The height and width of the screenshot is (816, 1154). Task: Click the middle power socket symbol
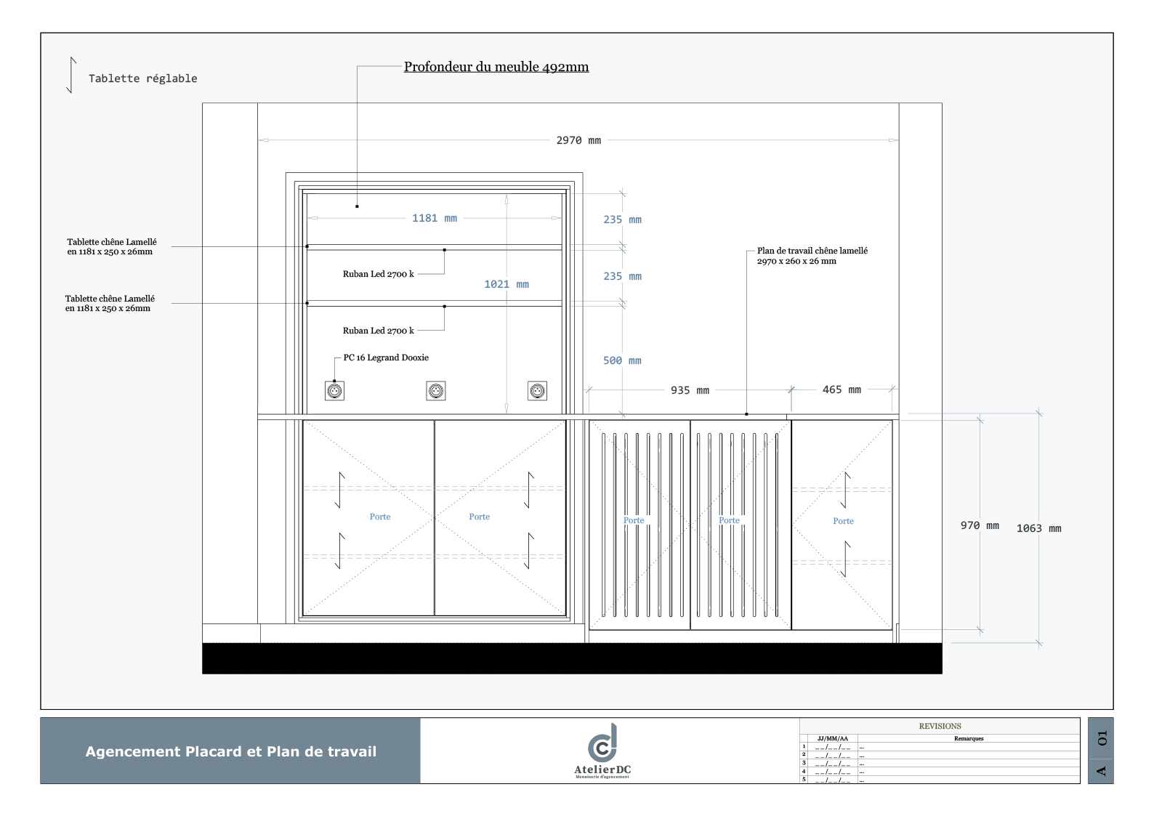point(436,391)
